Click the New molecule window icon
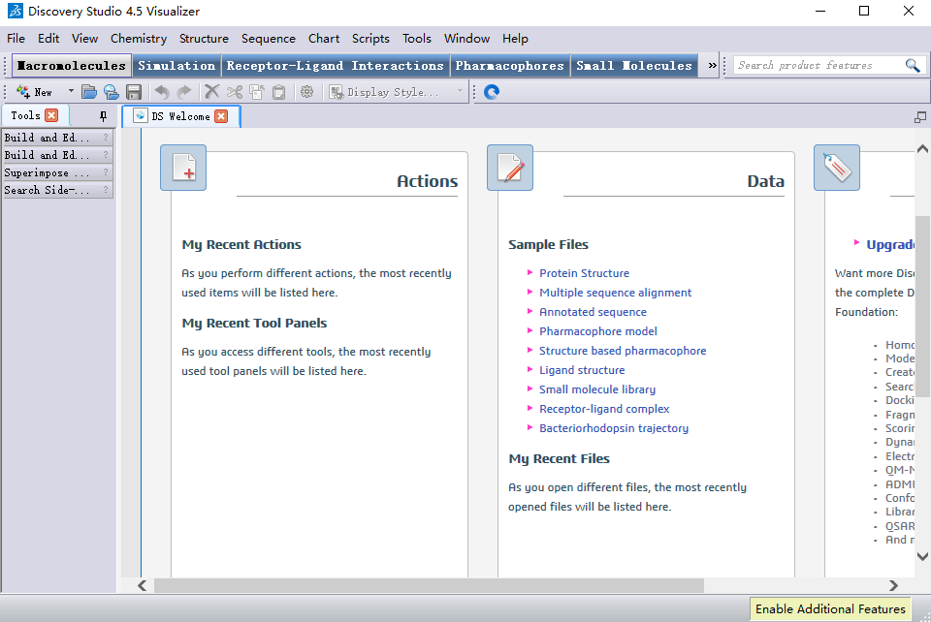 (23, 92)
